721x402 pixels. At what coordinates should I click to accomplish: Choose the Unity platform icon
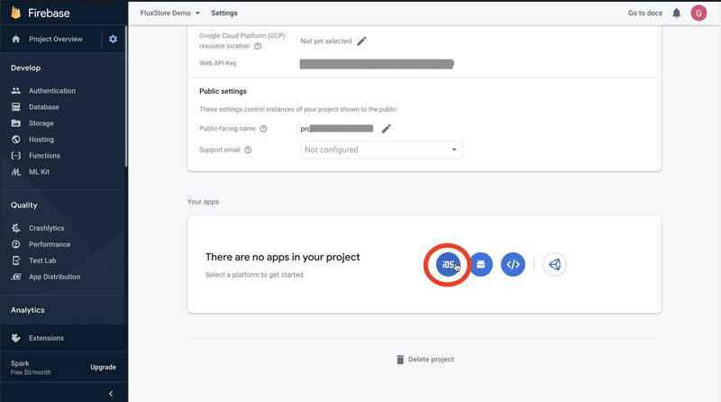(x=554, y=264)
